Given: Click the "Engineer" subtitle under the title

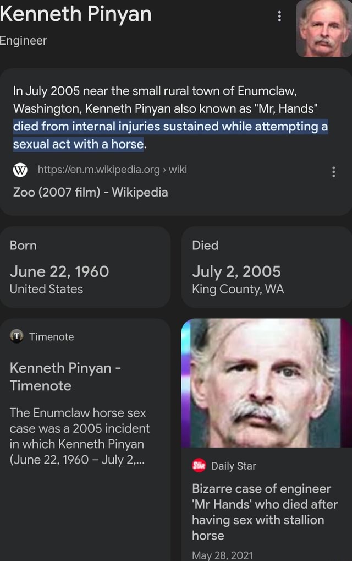Looking at the screenshot, I should 24,40.
